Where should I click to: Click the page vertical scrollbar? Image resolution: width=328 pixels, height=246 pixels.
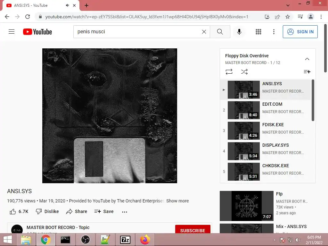tap(325, 48)
